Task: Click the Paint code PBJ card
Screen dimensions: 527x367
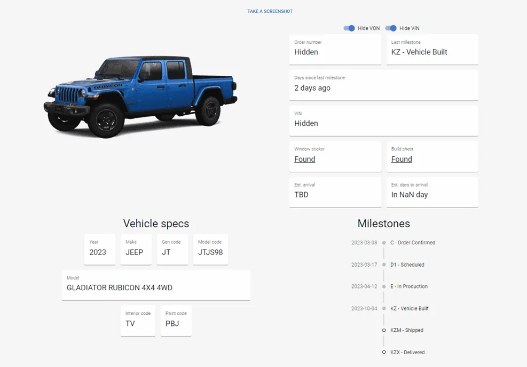Action: (176, 321)
